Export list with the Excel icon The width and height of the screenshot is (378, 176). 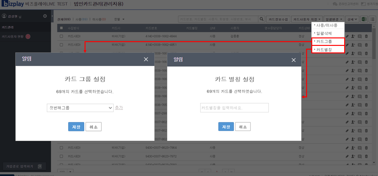tap(364, 19)
